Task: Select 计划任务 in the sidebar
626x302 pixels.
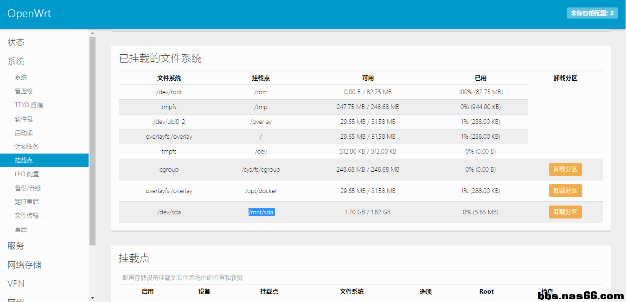Action: click(x=26, y=147)
